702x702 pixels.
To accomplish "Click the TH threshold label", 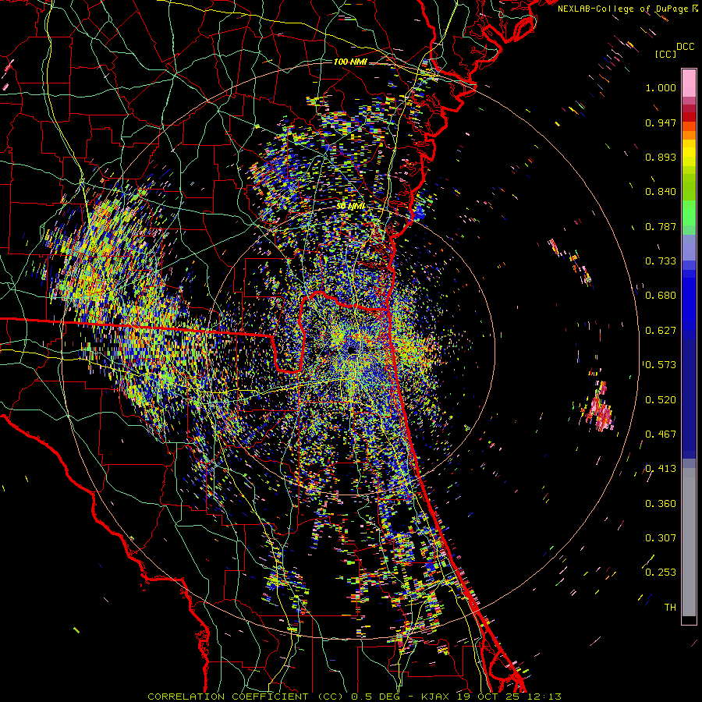I will 670,608.
